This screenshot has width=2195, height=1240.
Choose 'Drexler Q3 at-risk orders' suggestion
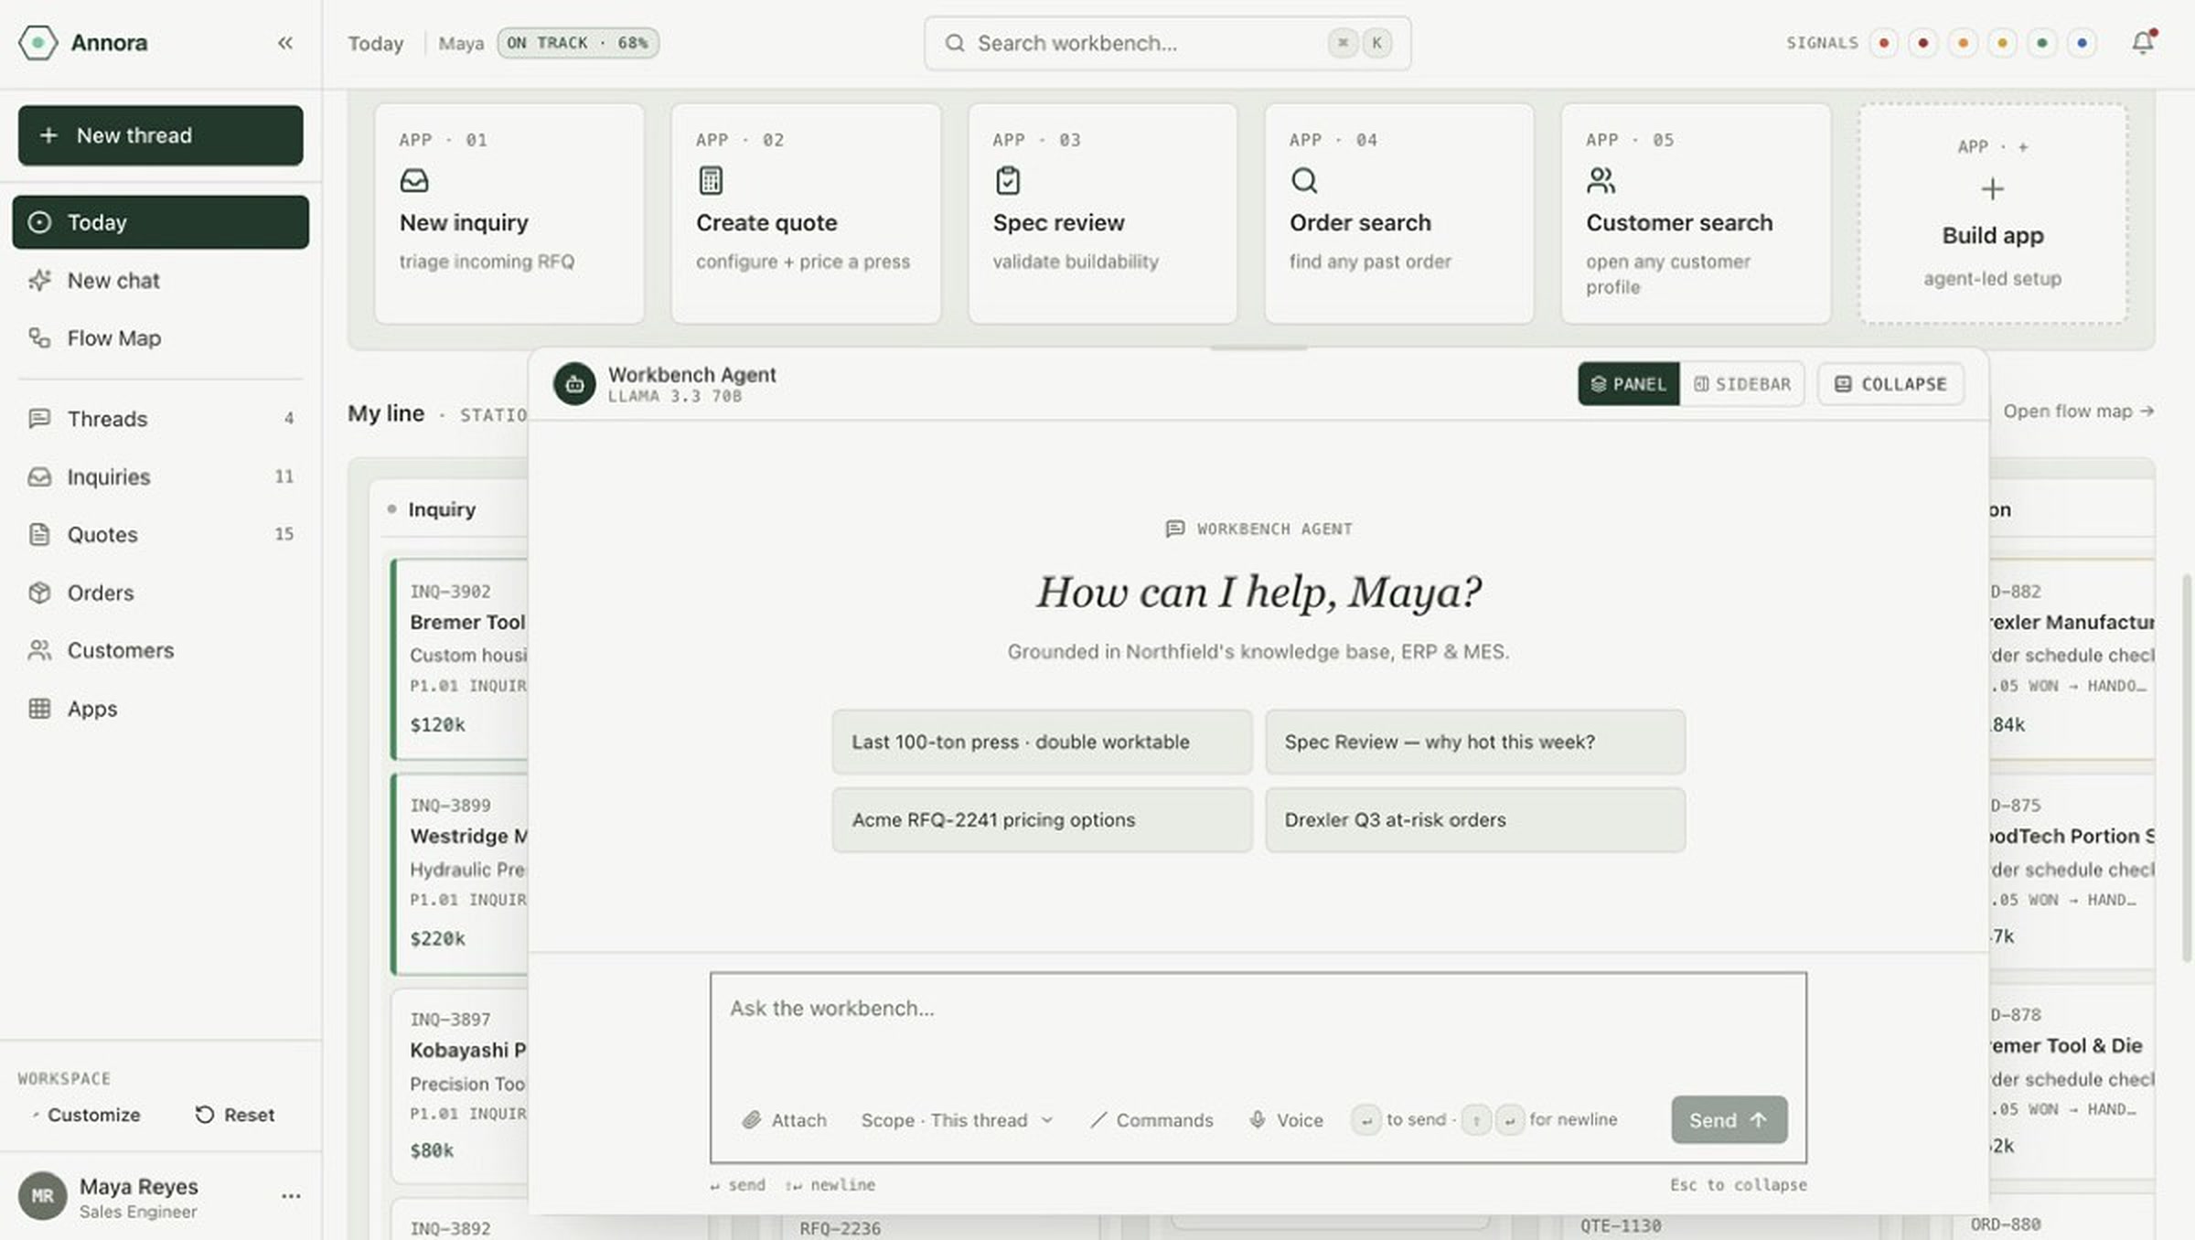click(x=1475, y=820)
